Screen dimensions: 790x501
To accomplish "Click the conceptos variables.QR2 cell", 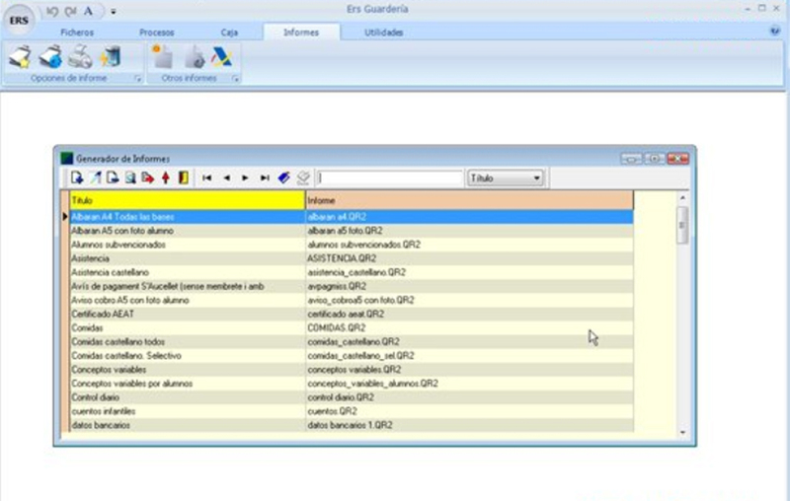I will click(469, 370).
